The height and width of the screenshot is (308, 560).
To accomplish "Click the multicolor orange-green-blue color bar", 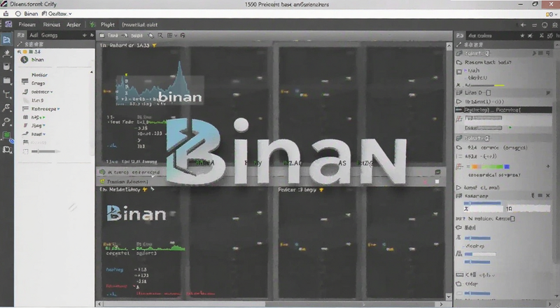I will coord(491,167).
